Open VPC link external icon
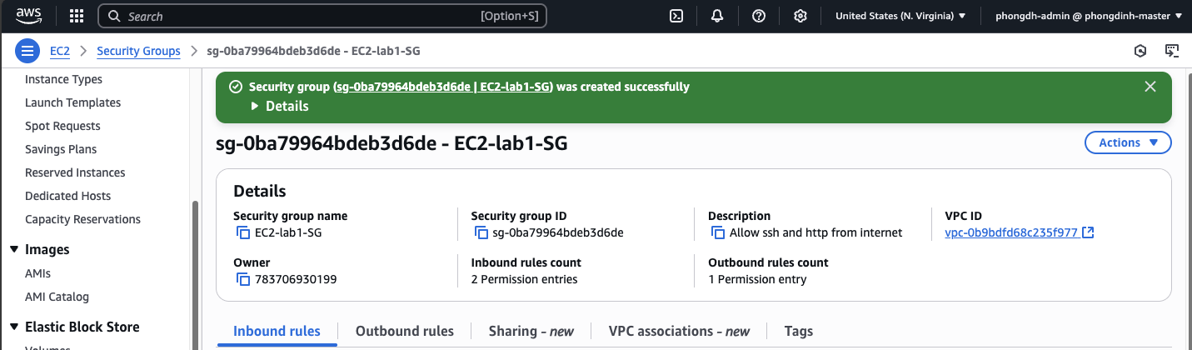The image size is (1192, 350). 1088,232
